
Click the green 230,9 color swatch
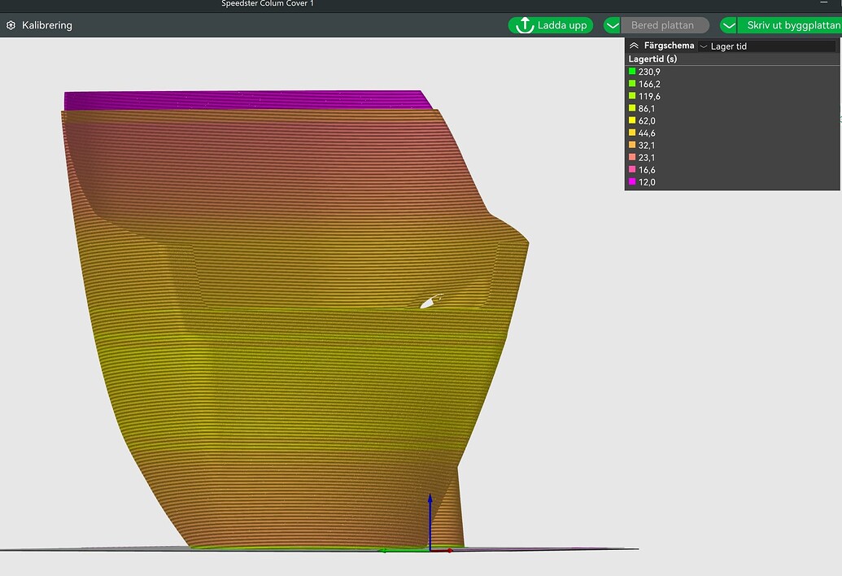[632, 72]
